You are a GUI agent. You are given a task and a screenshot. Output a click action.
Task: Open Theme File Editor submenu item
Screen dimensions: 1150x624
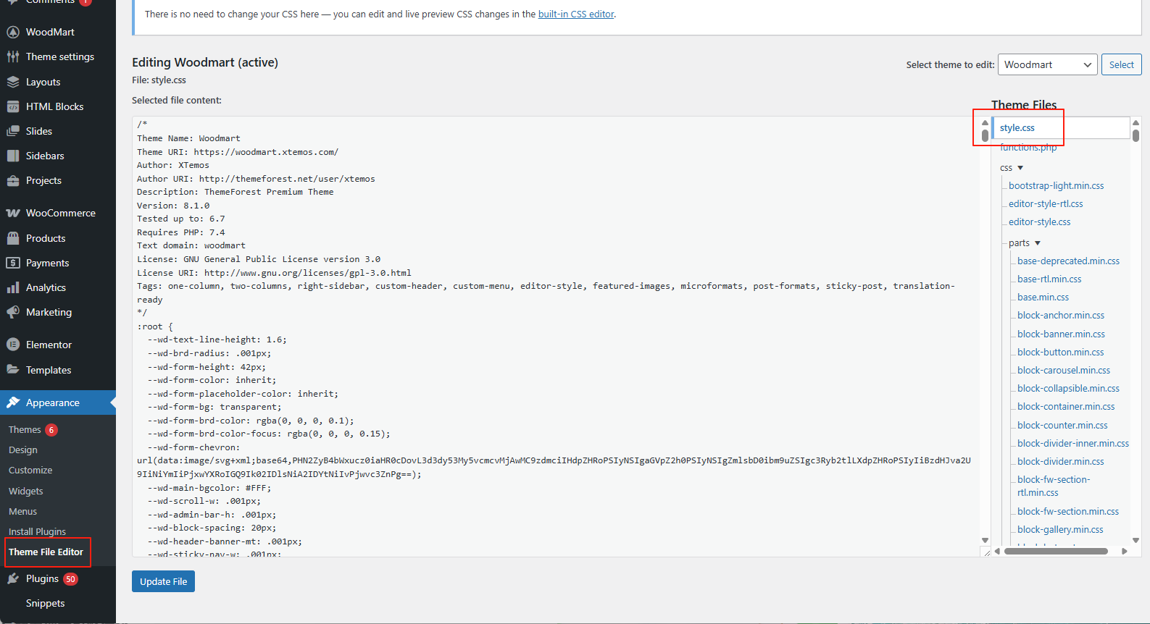coord(46,552)
